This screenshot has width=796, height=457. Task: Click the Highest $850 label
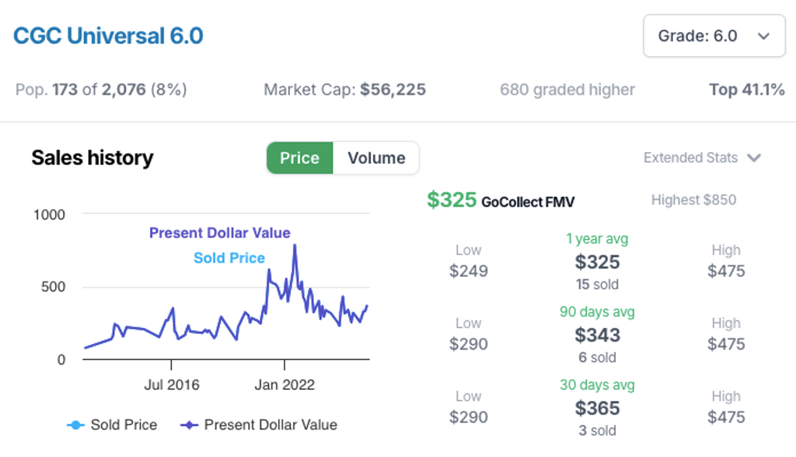click(693, 200)
